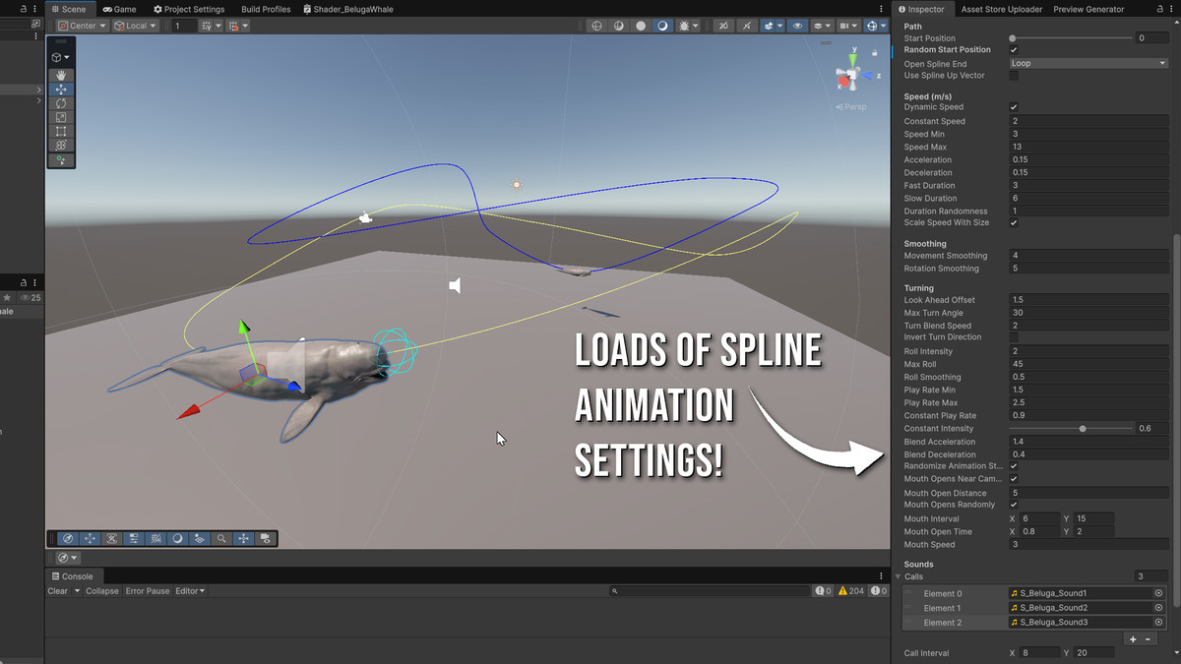
Task: Toggle the 2D view button
Action: point(724,26)
